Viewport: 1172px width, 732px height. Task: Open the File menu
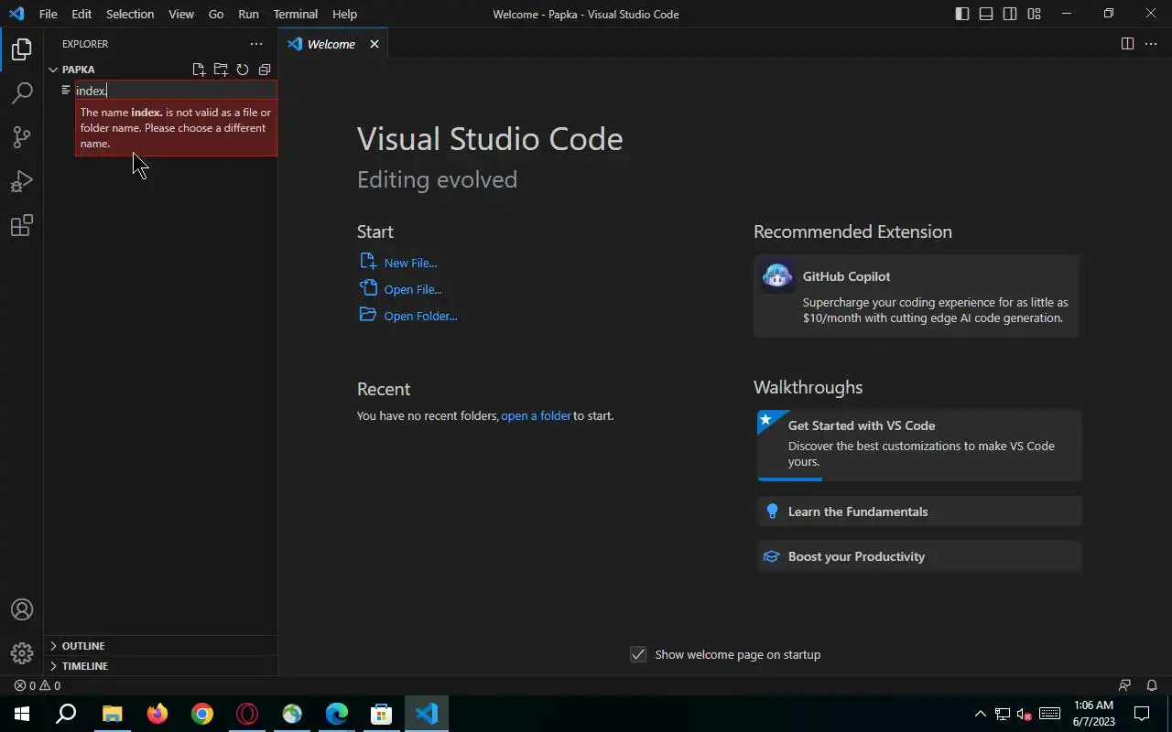click(49, 14)
